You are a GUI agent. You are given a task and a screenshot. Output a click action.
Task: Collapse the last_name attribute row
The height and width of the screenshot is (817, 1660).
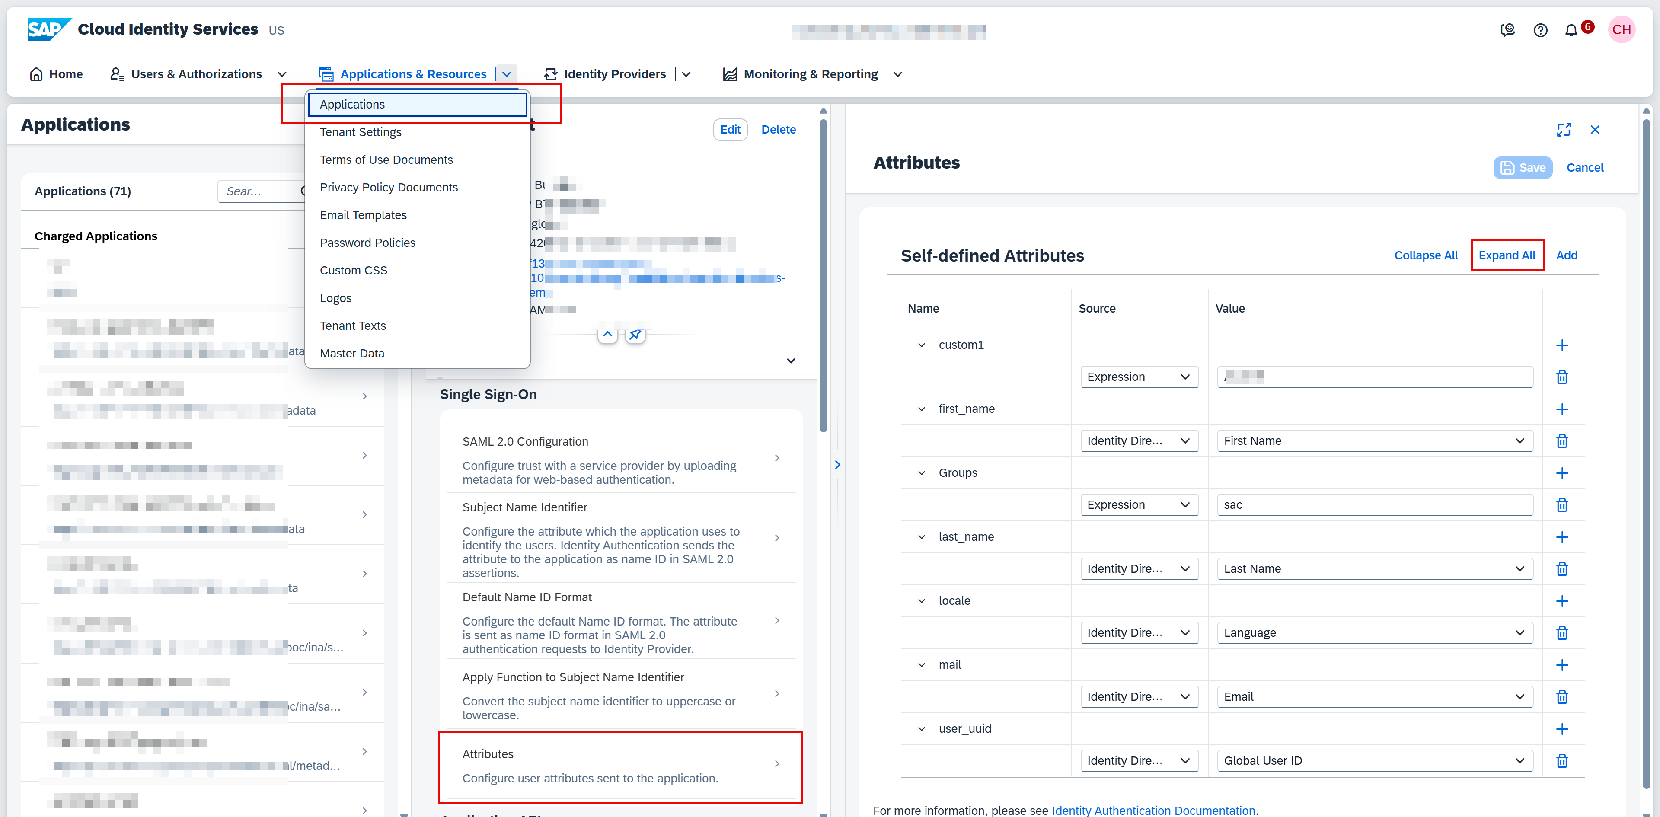click(x=922, y=537)
